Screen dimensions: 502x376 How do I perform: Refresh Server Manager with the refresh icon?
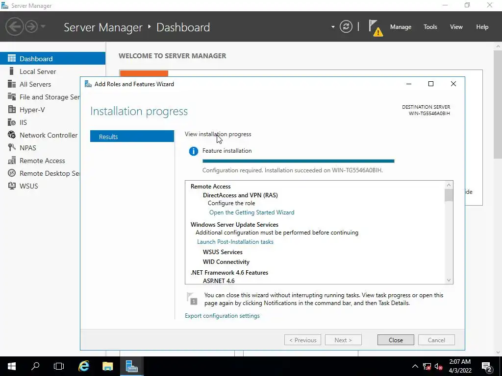346,26
